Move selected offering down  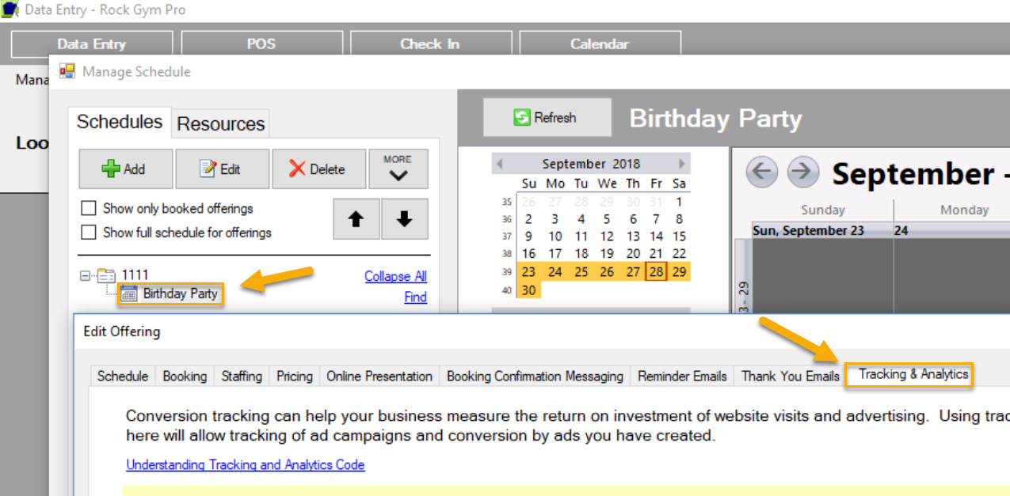(405, 219)
